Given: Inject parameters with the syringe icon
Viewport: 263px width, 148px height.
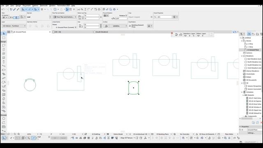Looking at the screenshot, I should (18, 9).
